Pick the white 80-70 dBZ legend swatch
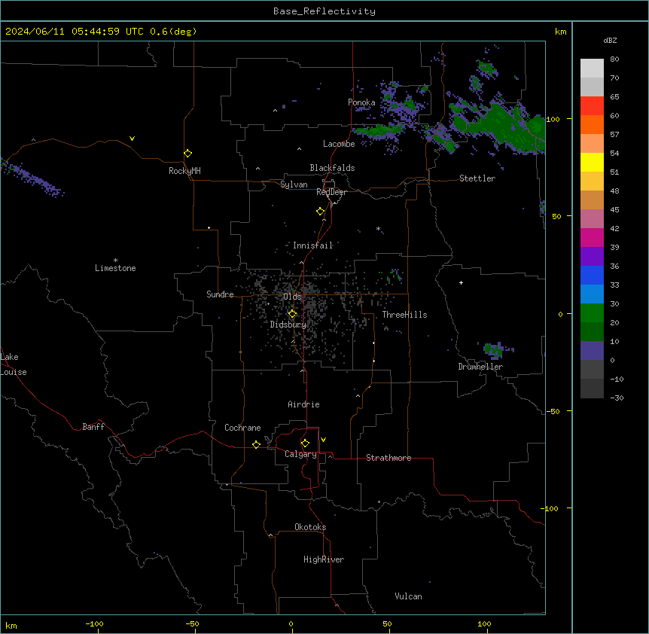Viewport: 649px width, 634px height. 592,69
